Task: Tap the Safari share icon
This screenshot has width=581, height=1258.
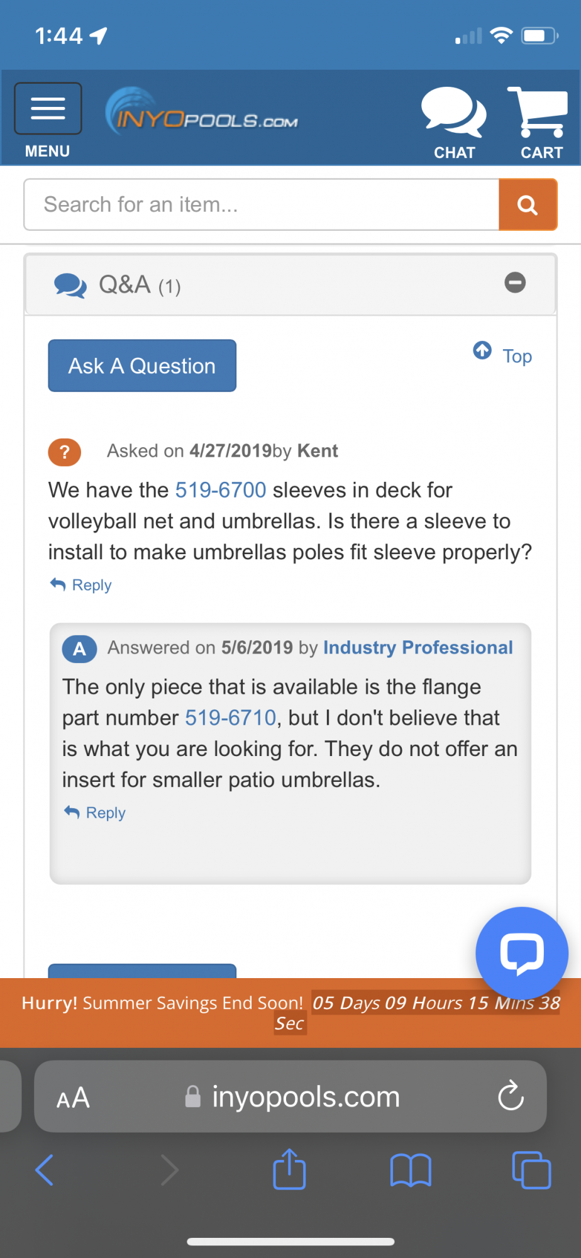Action: pos(289,1169)
